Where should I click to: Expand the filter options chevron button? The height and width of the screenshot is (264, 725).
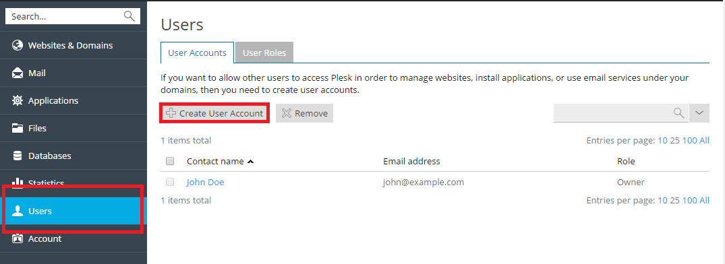click(699, 113)
